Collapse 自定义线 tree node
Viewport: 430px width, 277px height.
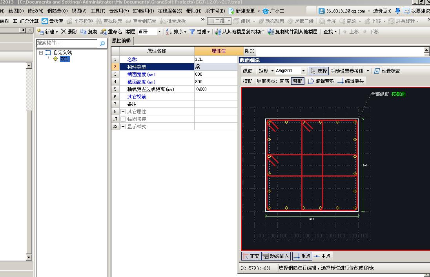[x=41, y=53]
